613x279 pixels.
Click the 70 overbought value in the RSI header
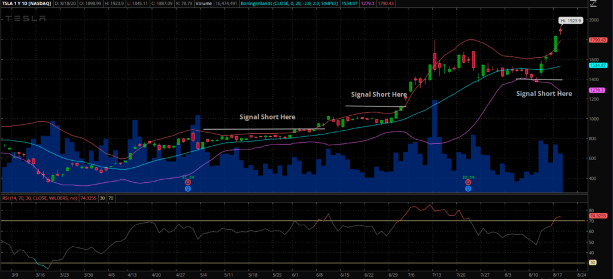111,198
